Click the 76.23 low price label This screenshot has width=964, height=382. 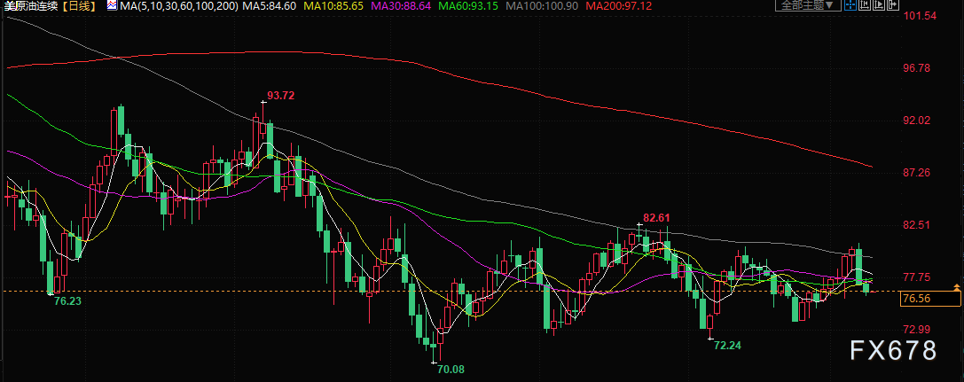click(x=67, y=301)
